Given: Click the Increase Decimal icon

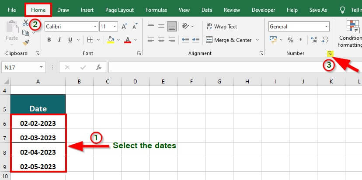Looking at the screenshot, I should pos(314,40).
